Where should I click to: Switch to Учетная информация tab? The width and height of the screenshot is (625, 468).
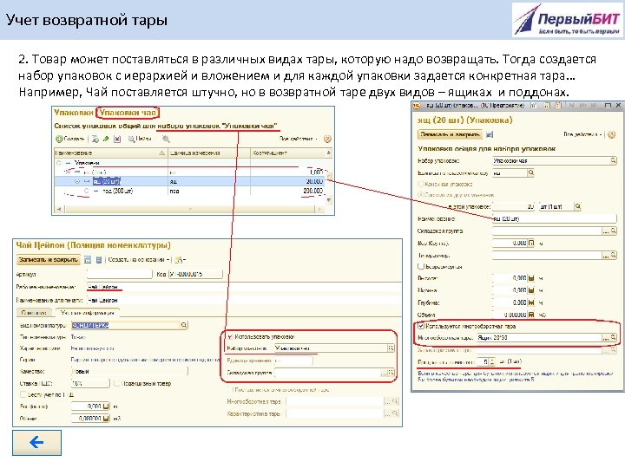87,313
